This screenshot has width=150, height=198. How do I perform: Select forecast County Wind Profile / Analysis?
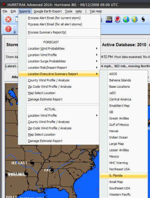pos(59,80)
